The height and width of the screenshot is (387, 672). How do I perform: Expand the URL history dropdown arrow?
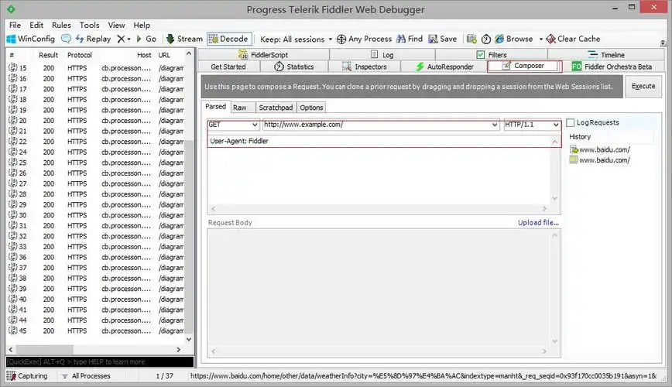(x=495, y=125)
